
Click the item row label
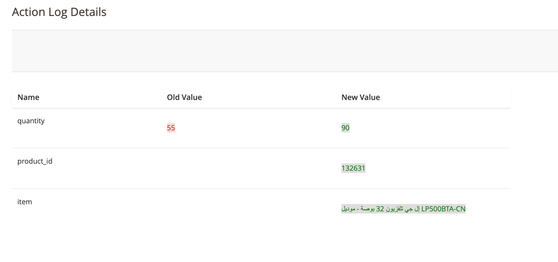tap(25, 202)
